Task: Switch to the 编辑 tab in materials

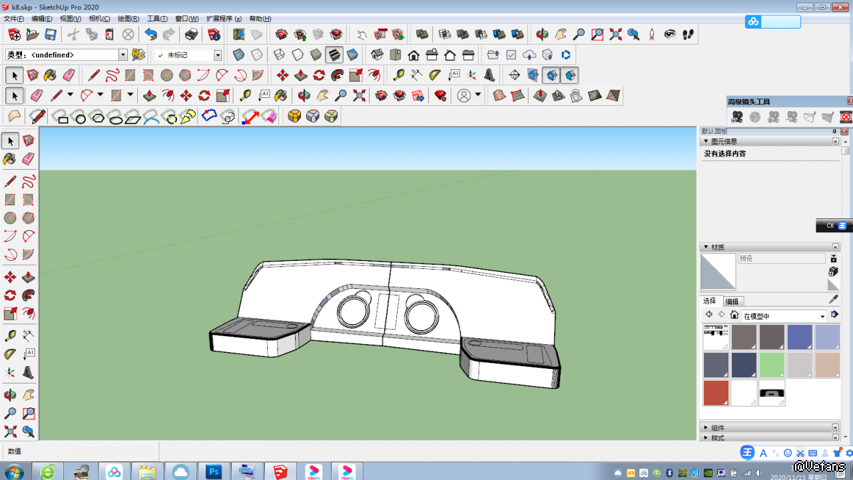Action: (732, 302)
